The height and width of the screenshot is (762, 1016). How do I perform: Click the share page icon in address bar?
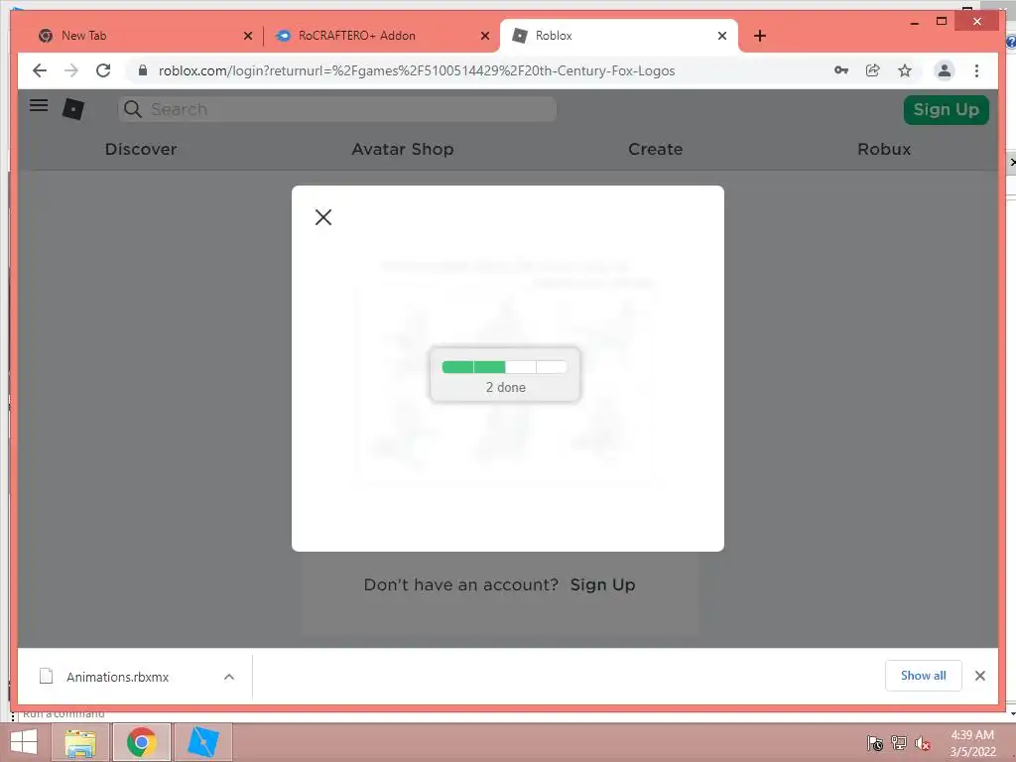tap(873, 70)
